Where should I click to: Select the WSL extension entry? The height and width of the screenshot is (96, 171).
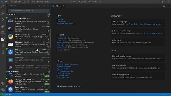tap(28, 52)
